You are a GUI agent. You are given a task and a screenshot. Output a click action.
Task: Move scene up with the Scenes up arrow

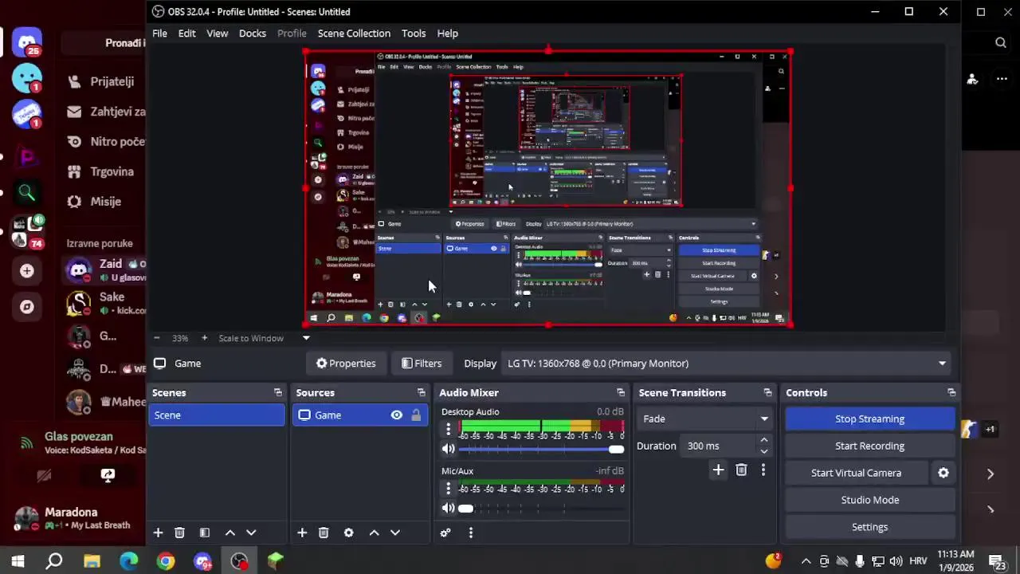pos(229,533)
